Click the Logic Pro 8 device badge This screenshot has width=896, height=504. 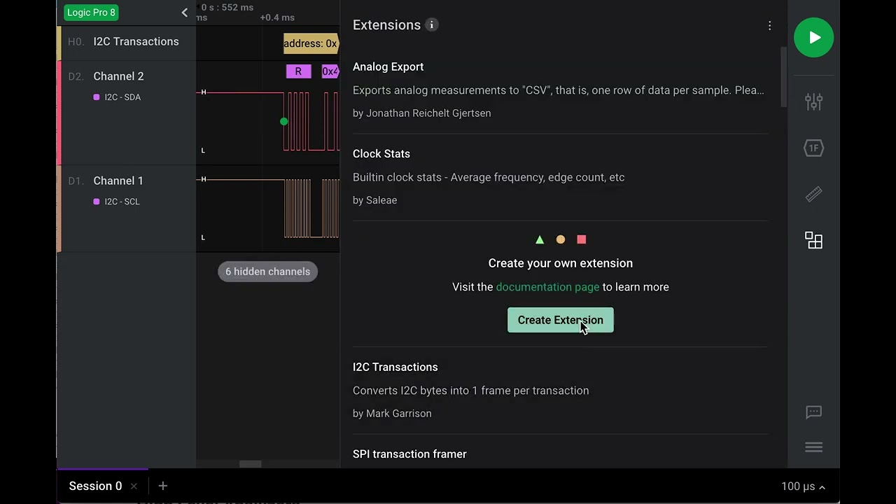(91, 13)
